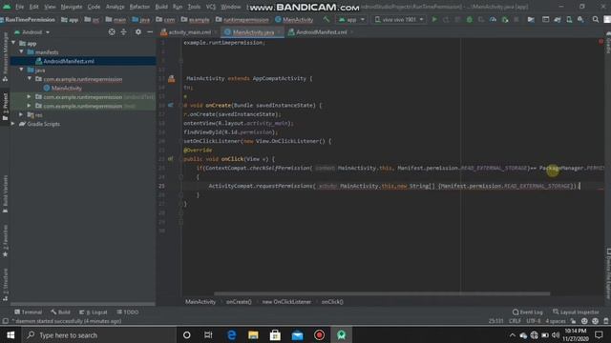611x343 pixels.
Task: Open File Explorer from taskbar
Action: pyautogui.click(x=253, y=334)
